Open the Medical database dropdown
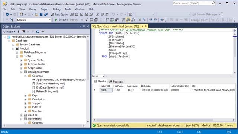The image size is (238, 134). pyautogui.click(x=50, y=20)
